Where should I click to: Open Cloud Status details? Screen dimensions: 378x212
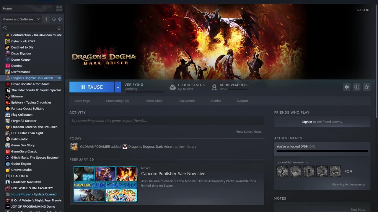click(x=187, y=87)
